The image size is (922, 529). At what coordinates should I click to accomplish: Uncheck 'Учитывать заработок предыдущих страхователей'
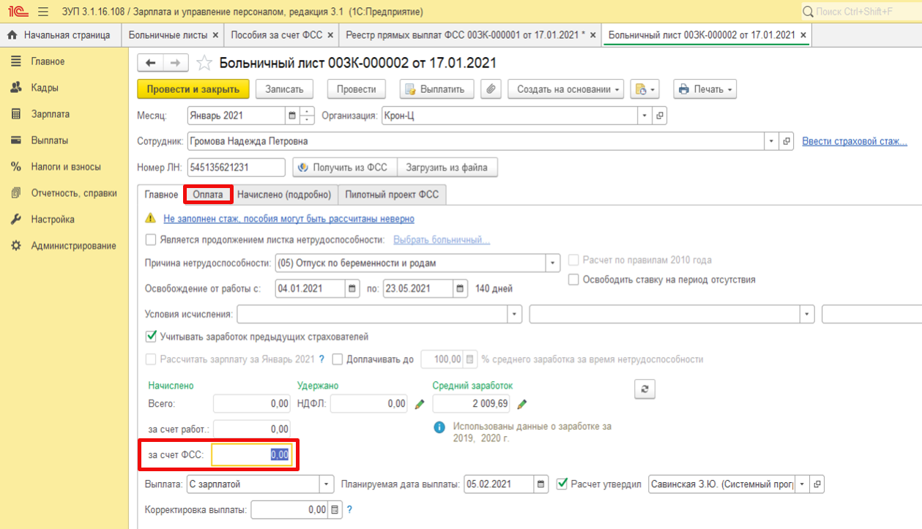pos(151,337)
